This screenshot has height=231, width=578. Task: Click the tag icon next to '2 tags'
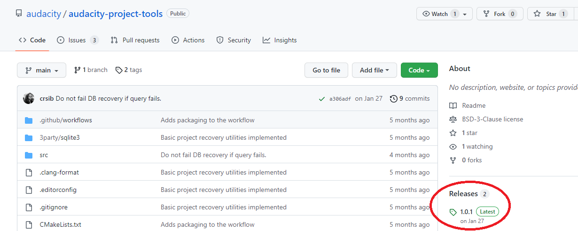coord(119,70)
